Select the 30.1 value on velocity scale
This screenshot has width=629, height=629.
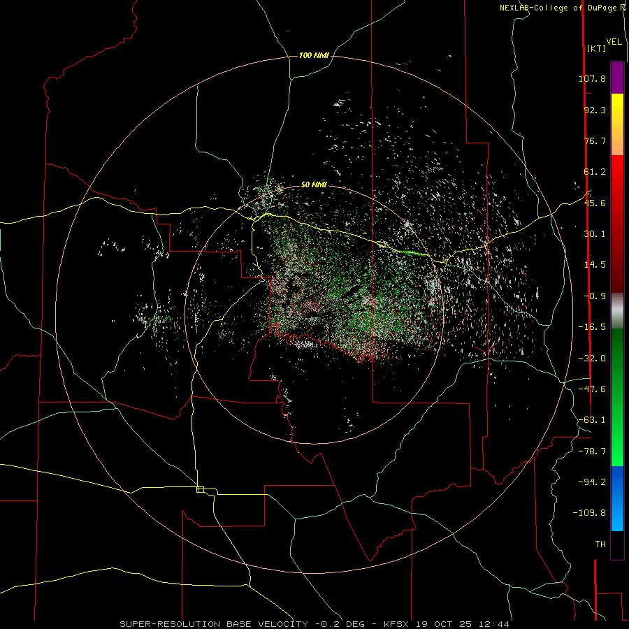point(595,234)
